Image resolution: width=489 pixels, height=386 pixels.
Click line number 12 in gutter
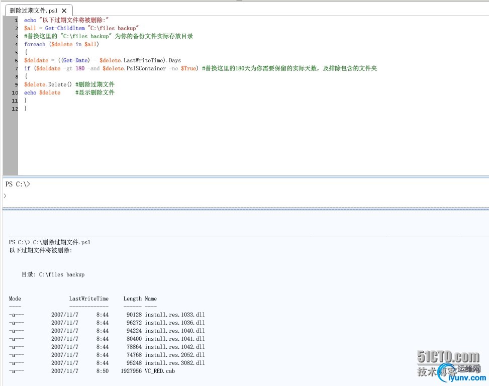(x=15, y=109)
